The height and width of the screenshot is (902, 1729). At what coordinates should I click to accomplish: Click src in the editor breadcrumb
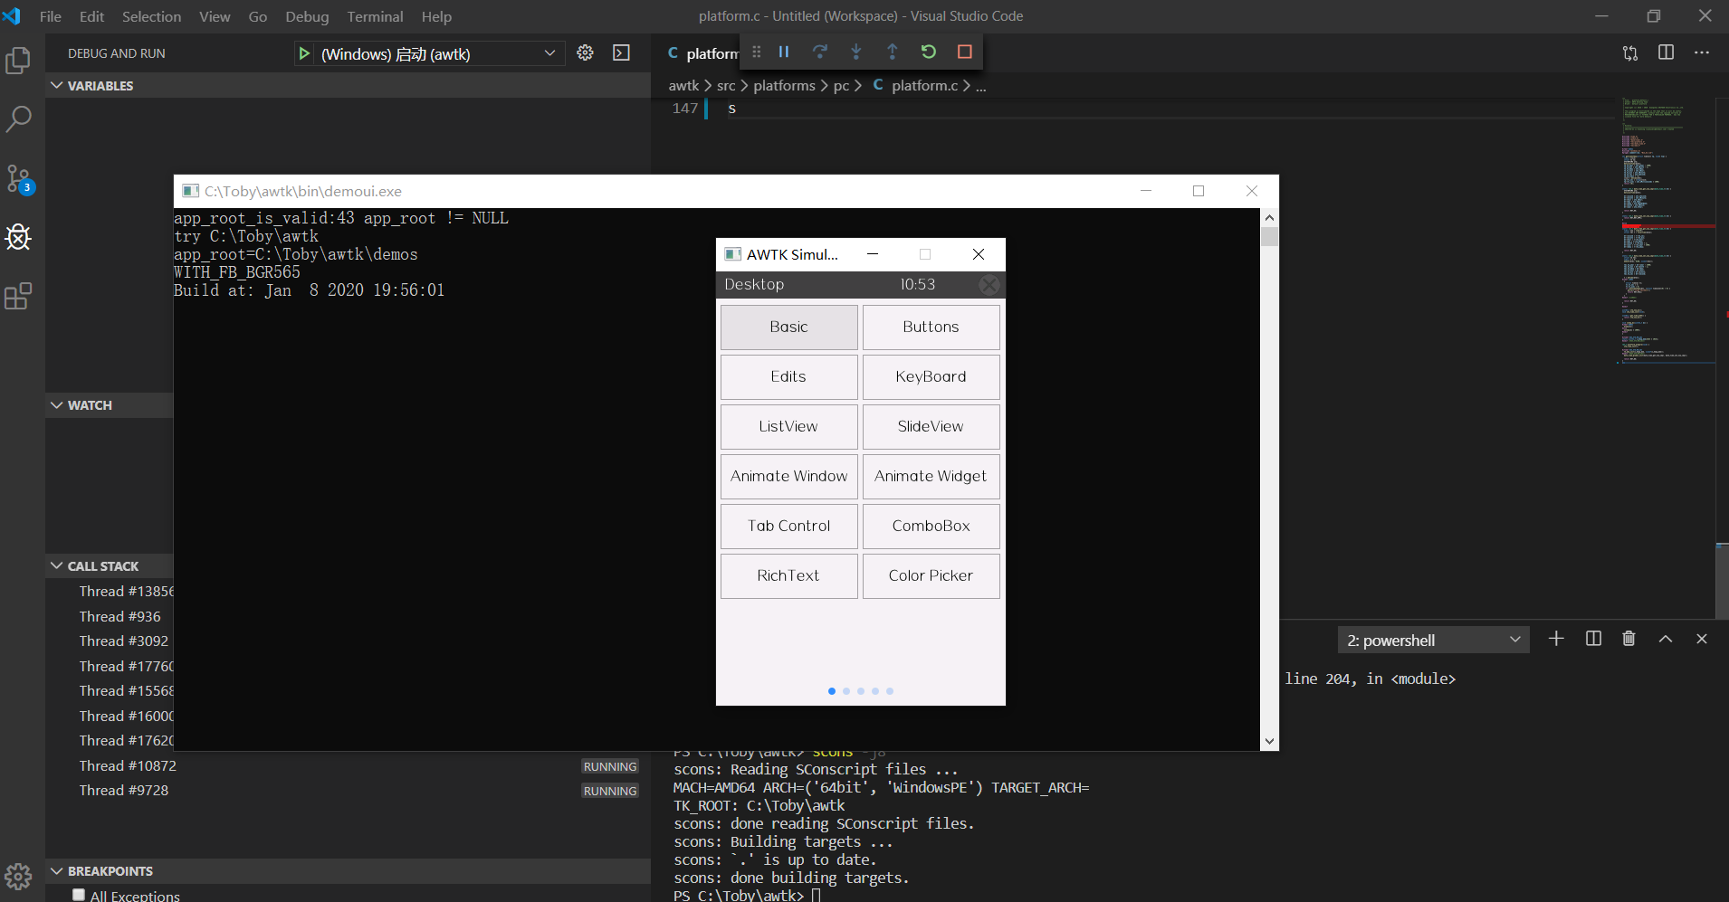pos(726,85)
